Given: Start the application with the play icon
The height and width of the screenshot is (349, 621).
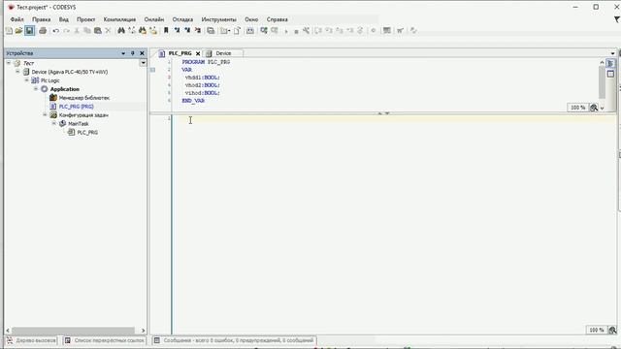Looking at the screenshot, I should point(286,31).
